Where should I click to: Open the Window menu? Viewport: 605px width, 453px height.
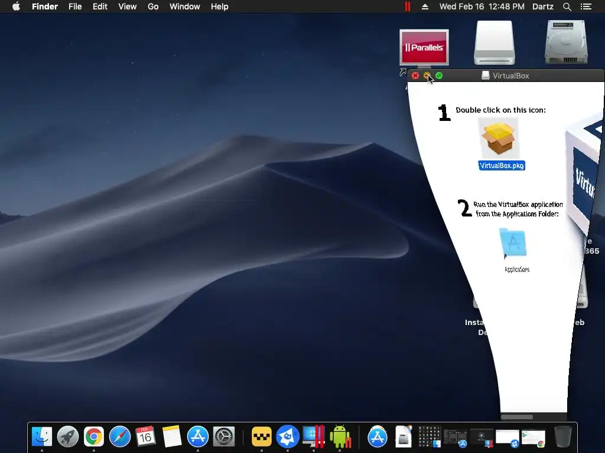(184, 6)
